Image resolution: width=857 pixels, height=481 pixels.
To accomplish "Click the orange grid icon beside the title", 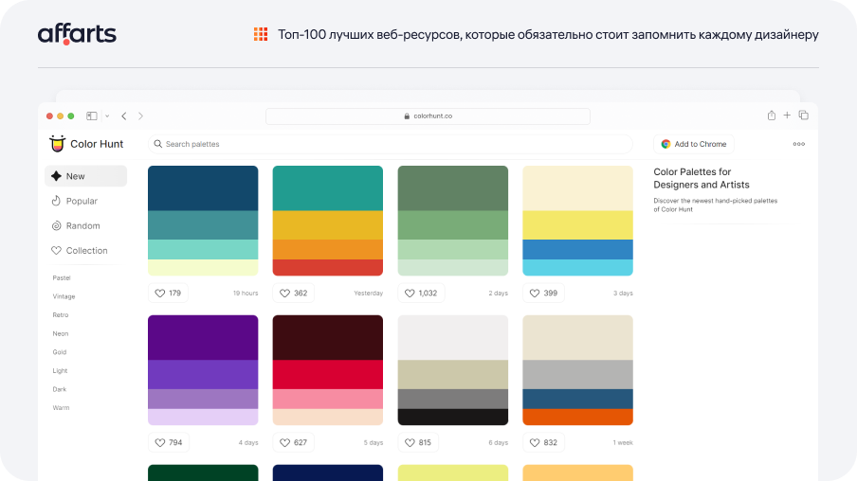I will pyautogui.click(x=261, y=34).
